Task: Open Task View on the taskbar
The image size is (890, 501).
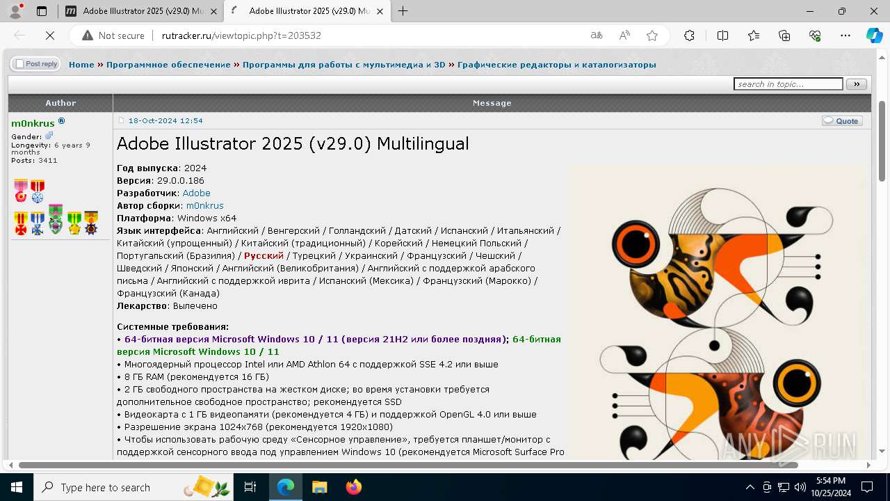Action: tap(250, 487)
